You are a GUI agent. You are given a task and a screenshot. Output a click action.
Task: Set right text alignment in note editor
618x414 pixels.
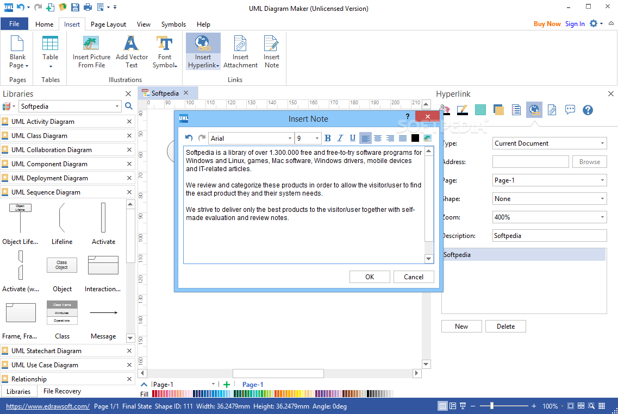pos(390,138)
